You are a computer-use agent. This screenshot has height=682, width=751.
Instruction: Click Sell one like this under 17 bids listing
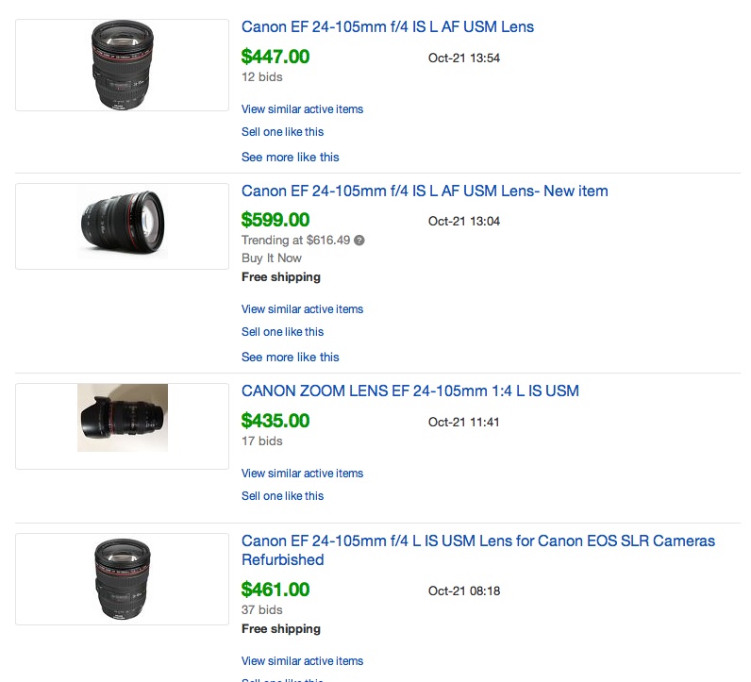pyautogui.click(x=283, y=495)
